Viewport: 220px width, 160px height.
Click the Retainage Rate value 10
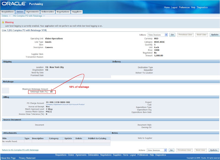[51, 92]
